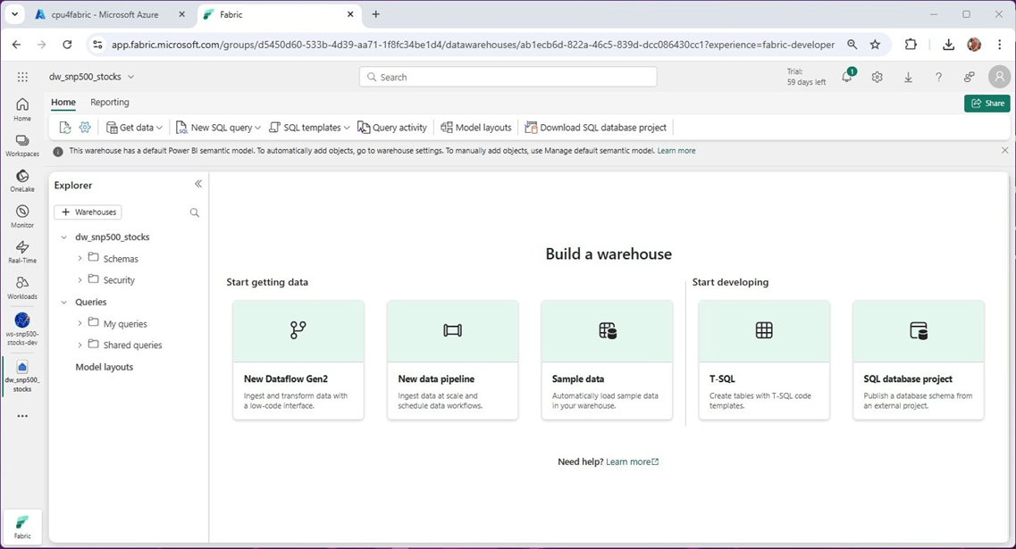
Task: Click the Trial 59 days left indicator
Action: 807,77
